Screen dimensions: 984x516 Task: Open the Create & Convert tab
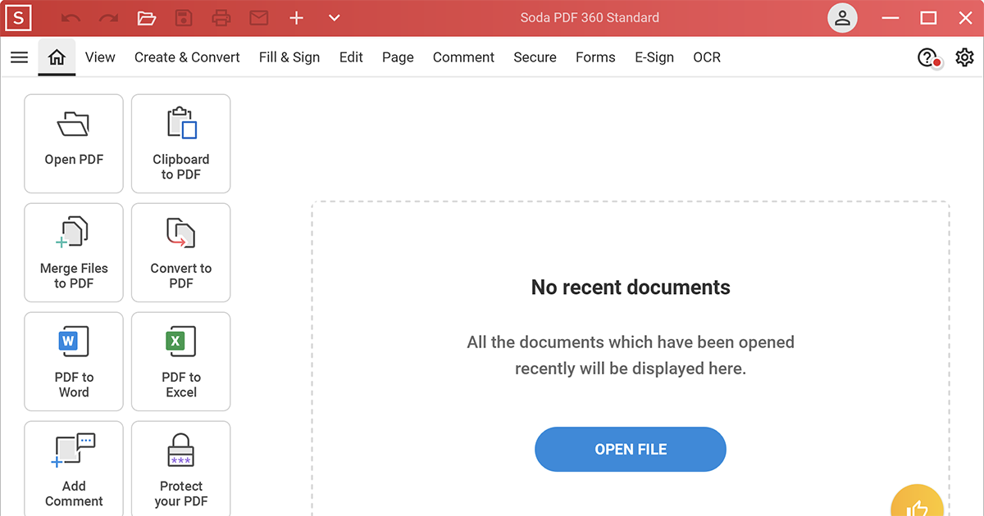[187, 57]
